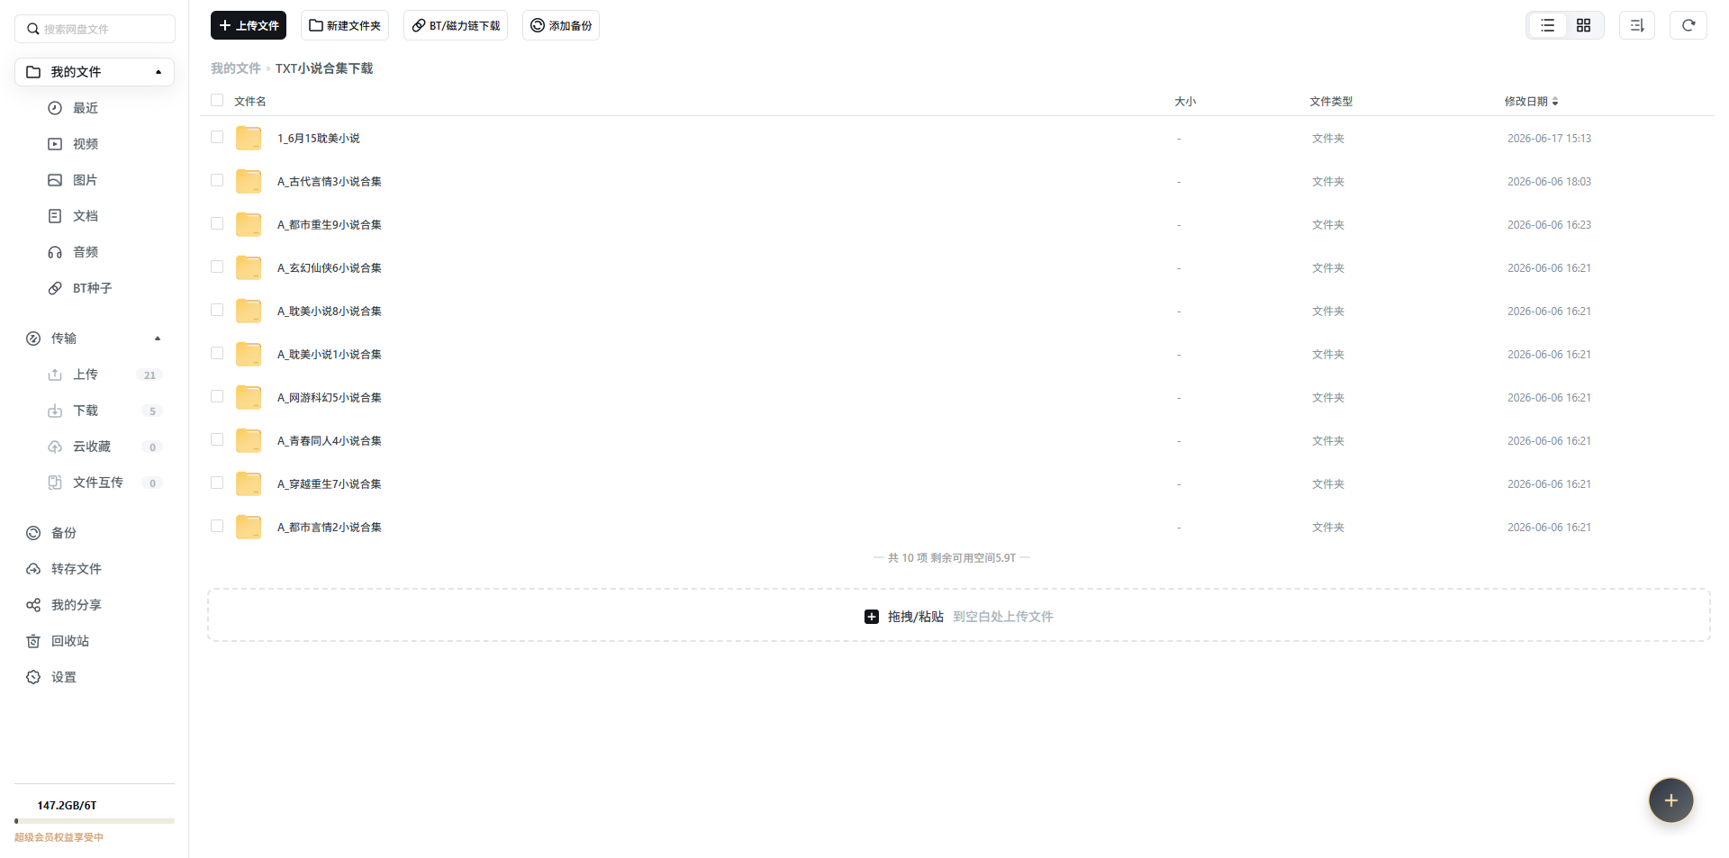Check the box for A_耽美小说1小说合集
The width and height of the screenshot is (1729, 858).
coord(217,353)
